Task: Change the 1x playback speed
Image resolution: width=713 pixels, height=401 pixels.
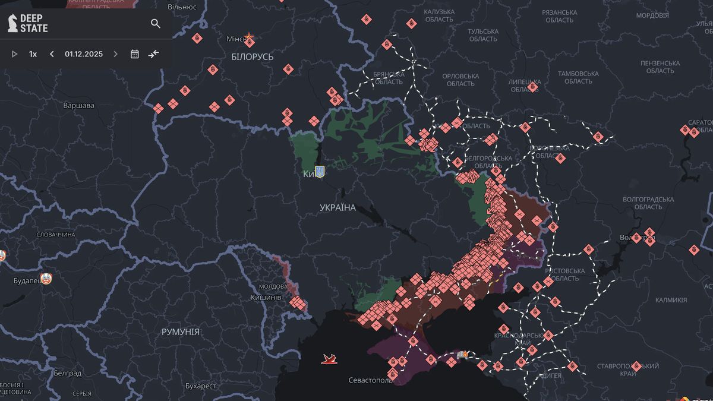Action: tap(33, 54)
